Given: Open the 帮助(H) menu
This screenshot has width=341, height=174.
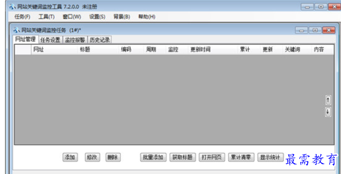Looking at the screenshot, I should (x=147, y=17).
